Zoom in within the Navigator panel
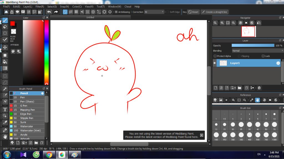This screenshot has height=159, width=284. click(222, 23)
